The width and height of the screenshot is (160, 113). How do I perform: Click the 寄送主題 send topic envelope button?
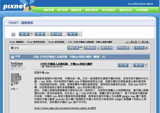pyautogui.click(x=125, y=48)
